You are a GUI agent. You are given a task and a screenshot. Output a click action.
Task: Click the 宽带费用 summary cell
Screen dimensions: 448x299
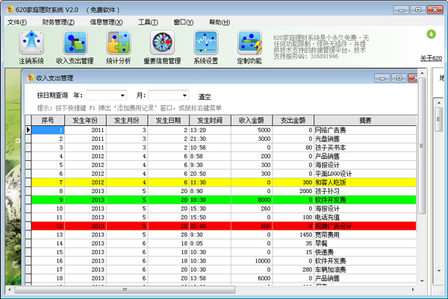coord(365,235)
